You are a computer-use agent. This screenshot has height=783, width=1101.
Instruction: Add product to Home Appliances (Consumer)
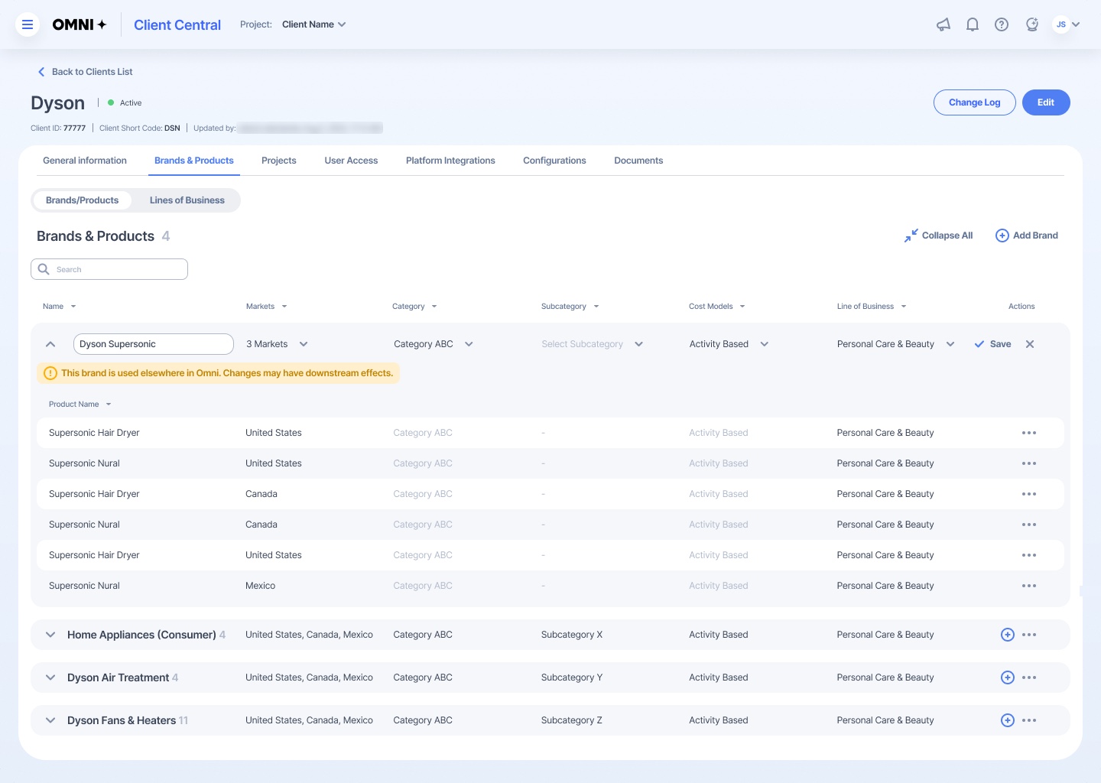click(1008, 635)
